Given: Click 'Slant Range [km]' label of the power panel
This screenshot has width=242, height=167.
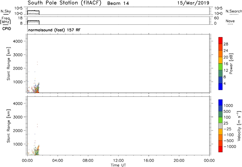Looking at the screenshot, I should (8, 64).
